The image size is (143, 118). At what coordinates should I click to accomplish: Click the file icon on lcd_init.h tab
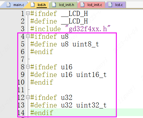(54, 5)
